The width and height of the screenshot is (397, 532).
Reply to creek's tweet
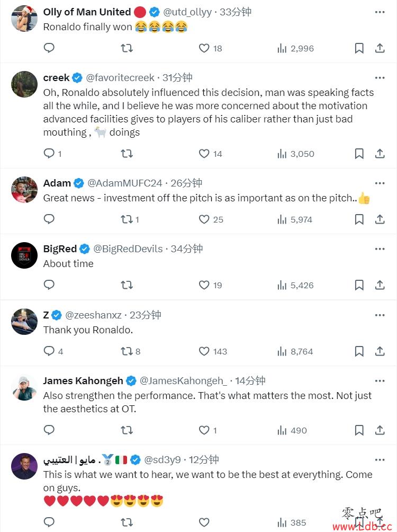pos(49,154)
